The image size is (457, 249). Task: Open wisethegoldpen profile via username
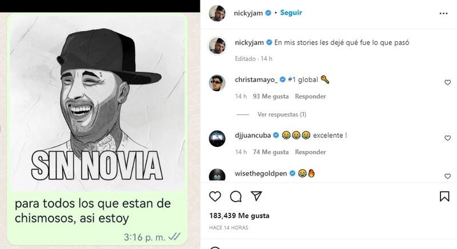point(261,173)
